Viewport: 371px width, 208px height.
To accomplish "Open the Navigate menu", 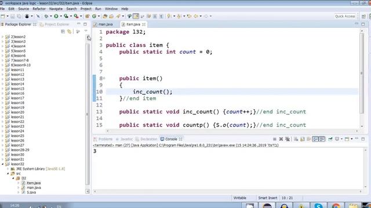I will click(x=56, y=9).
